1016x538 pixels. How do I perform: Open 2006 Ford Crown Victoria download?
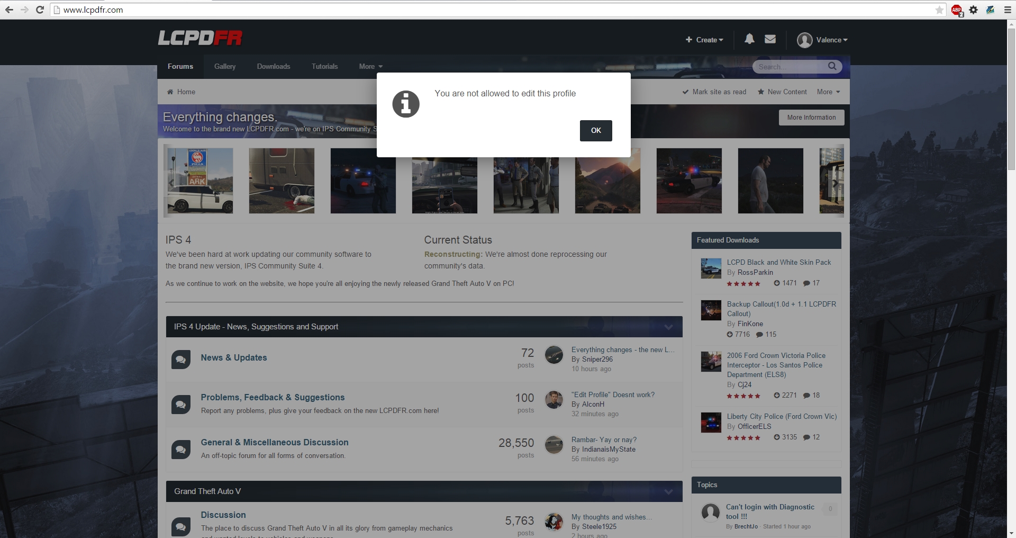pyautogui.click(x=776, y=365)
